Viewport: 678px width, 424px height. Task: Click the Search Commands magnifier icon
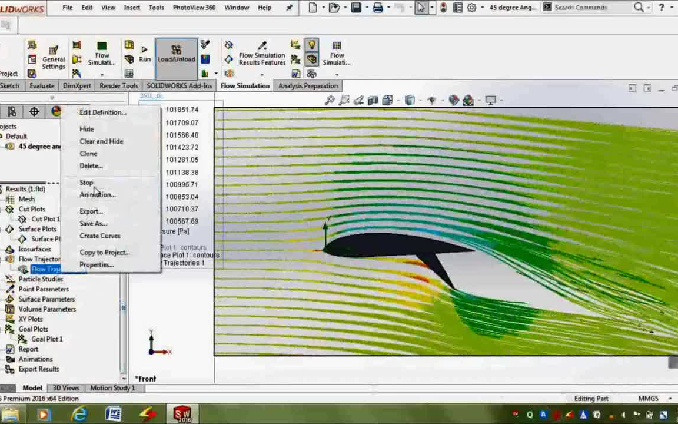[639, 7]
